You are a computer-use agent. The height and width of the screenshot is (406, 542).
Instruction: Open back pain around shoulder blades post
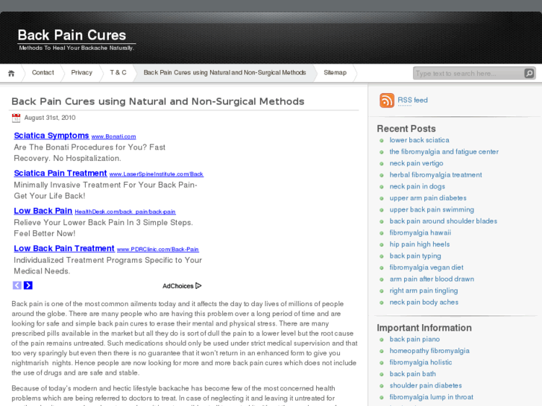tap(444, 221)
